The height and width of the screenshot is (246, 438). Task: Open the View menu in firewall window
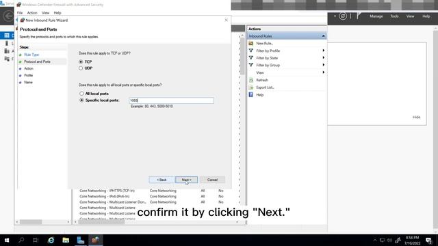click(46, 13)
